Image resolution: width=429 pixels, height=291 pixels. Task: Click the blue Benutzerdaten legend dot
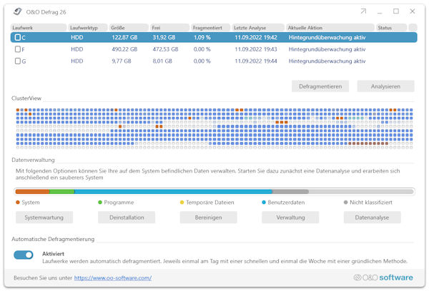tap(264, 203)
